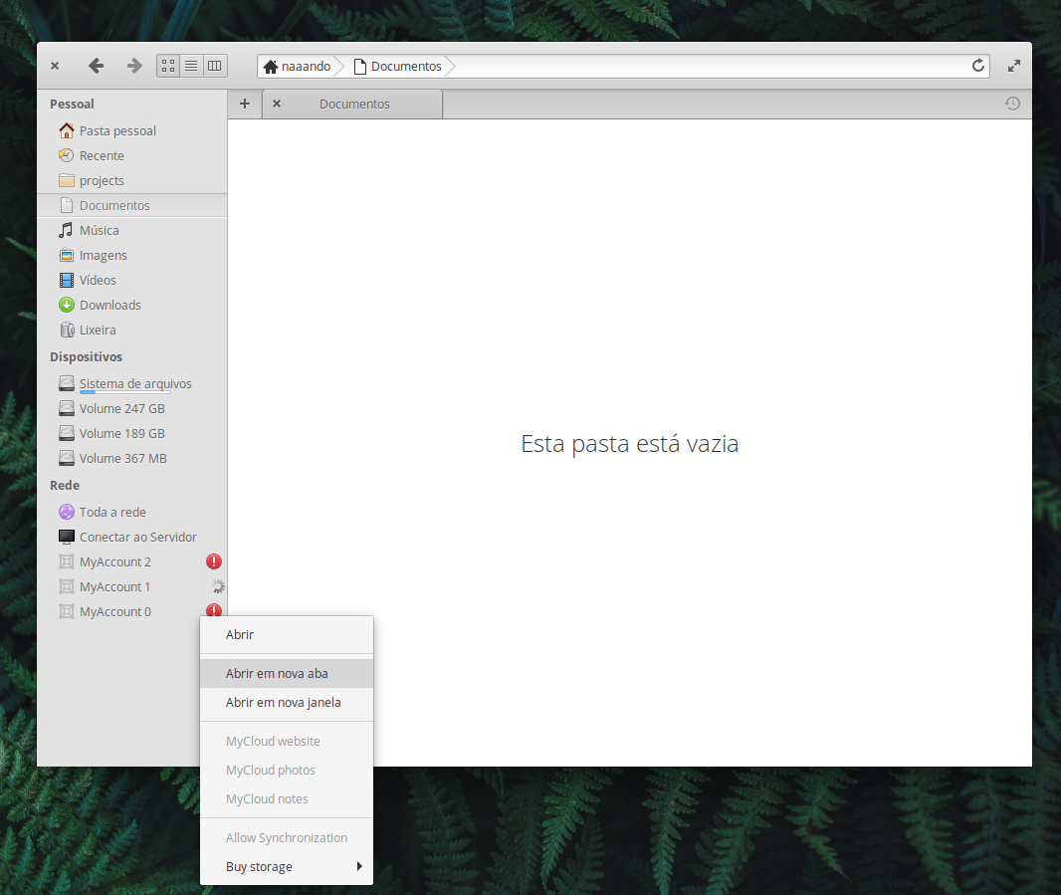
Task: Click MyCloud photos menu entry
Action: 287,771
